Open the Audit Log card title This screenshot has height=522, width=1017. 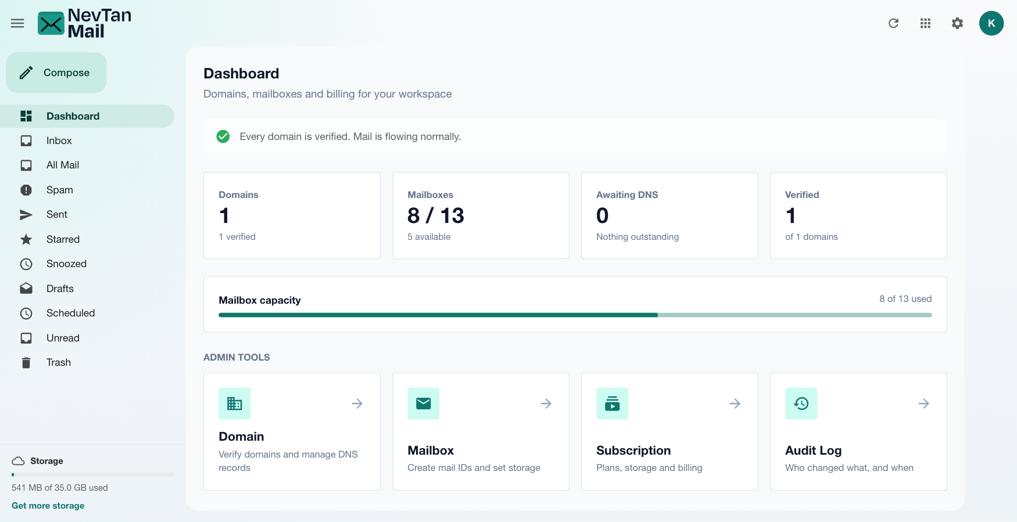[x=814, y=451]
